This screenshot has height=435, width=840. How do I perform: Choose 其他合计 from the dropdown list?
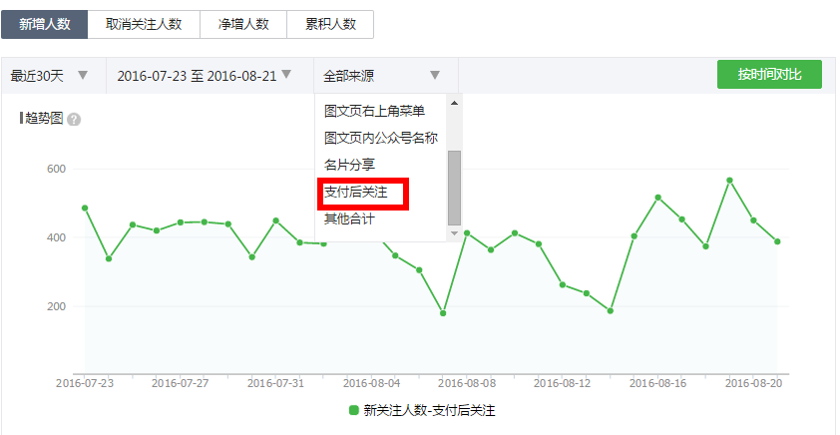click(349, 217)
